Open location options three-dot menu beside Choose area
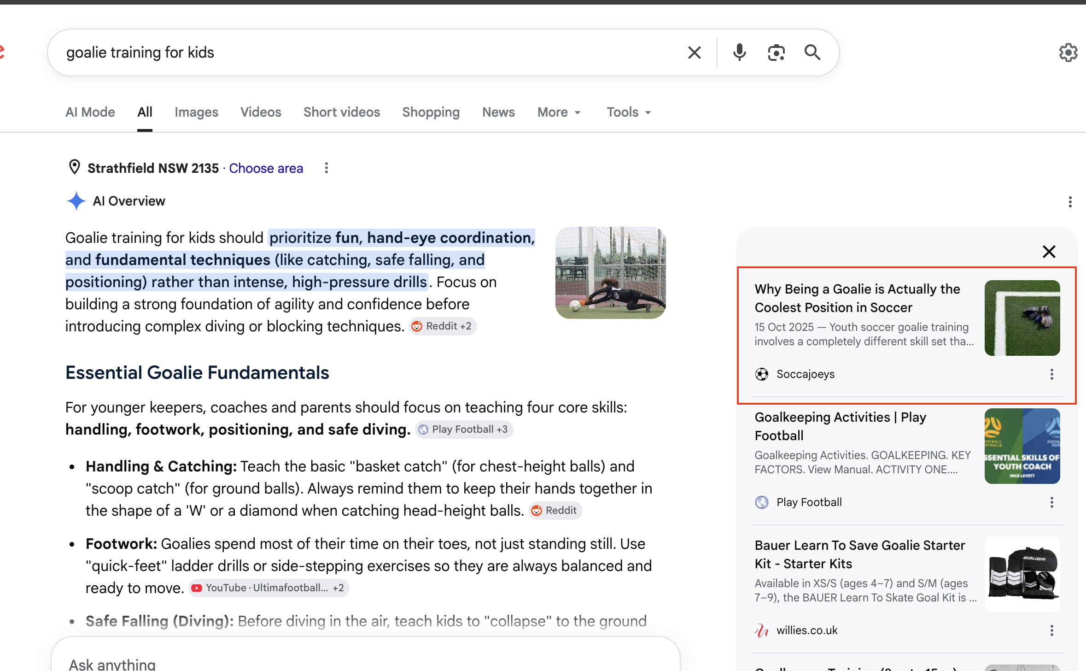 click(x=326, y=168)
